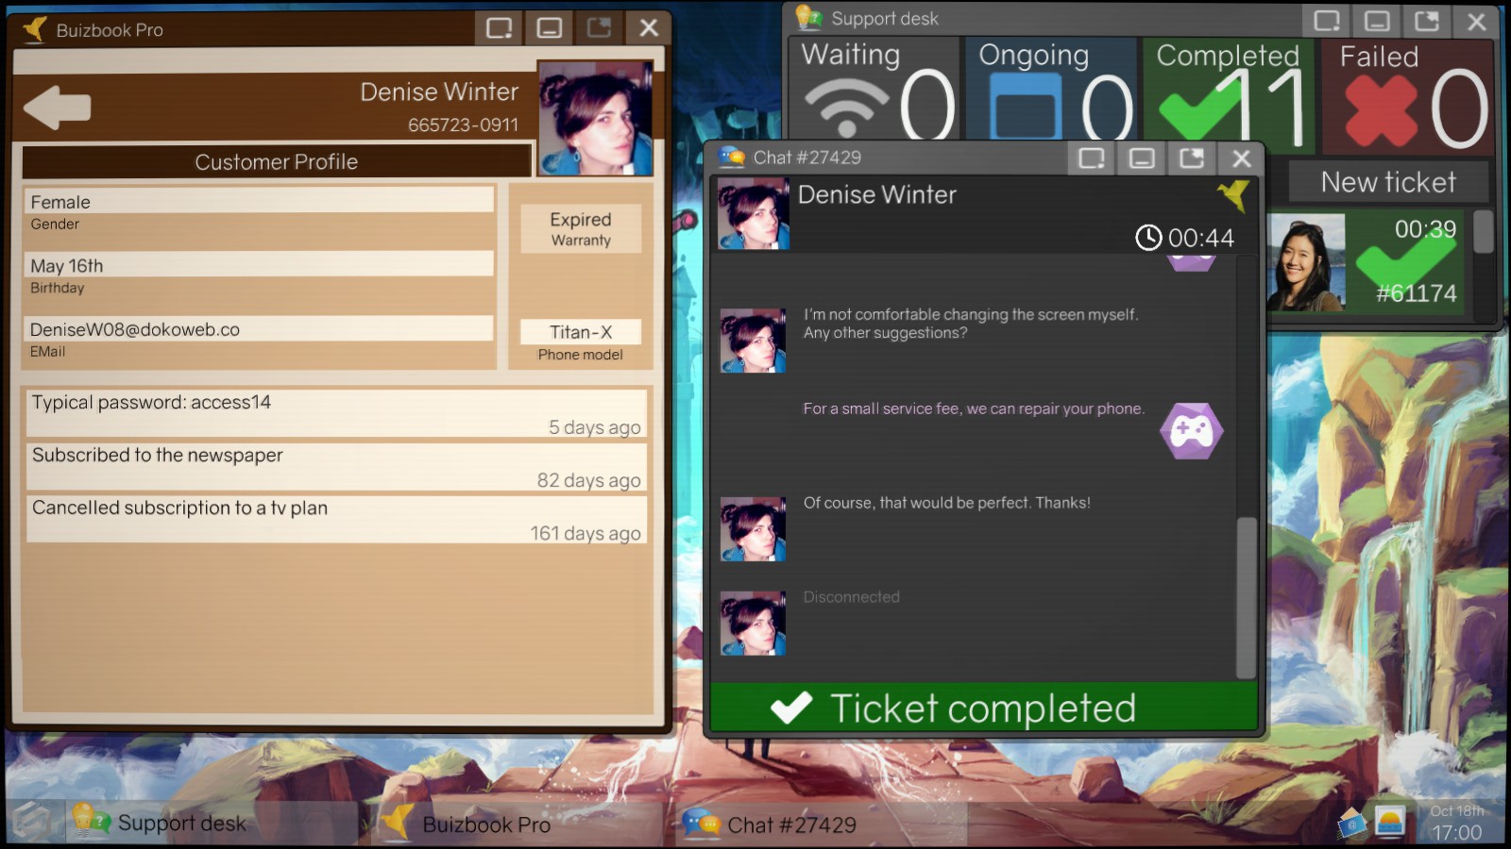The image size is (1511, 849).
Task: Open completed ticket #61174
Action: (x=1367, y=261)
